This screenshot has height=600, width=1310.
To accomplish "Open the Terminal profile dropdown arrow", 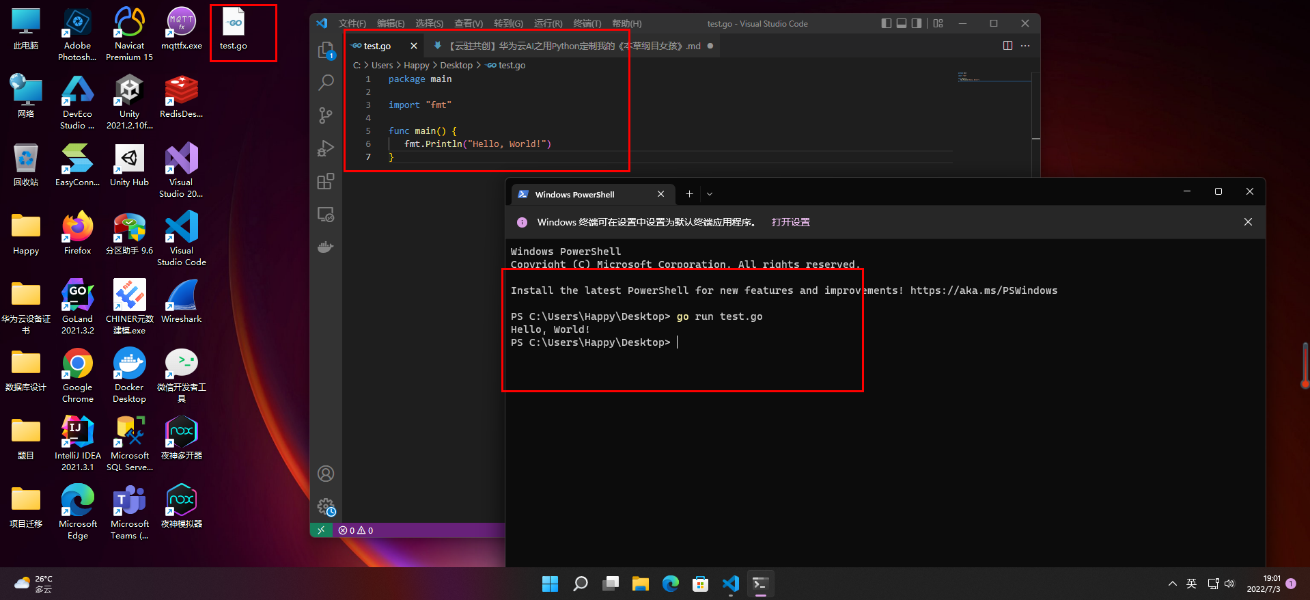I will click(x=710, y=194).
